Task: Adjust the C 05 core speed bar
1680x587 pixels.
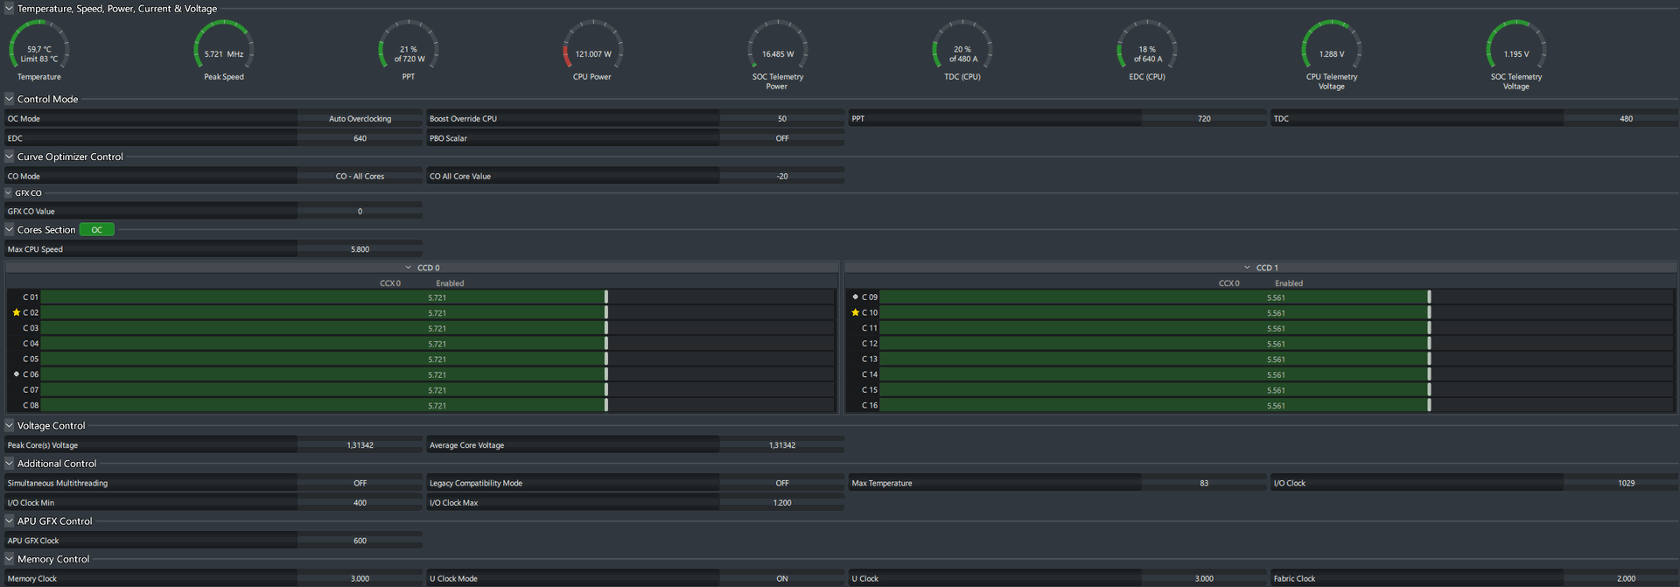Action: [x=437, y=360]
